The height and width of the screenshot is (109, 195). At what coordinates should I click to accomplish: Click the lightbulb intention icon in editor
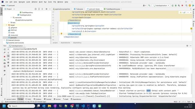61,34
